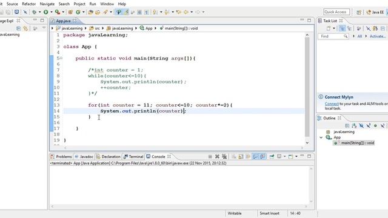Click the Run Last Tool external tools icon

pos(58,12)
